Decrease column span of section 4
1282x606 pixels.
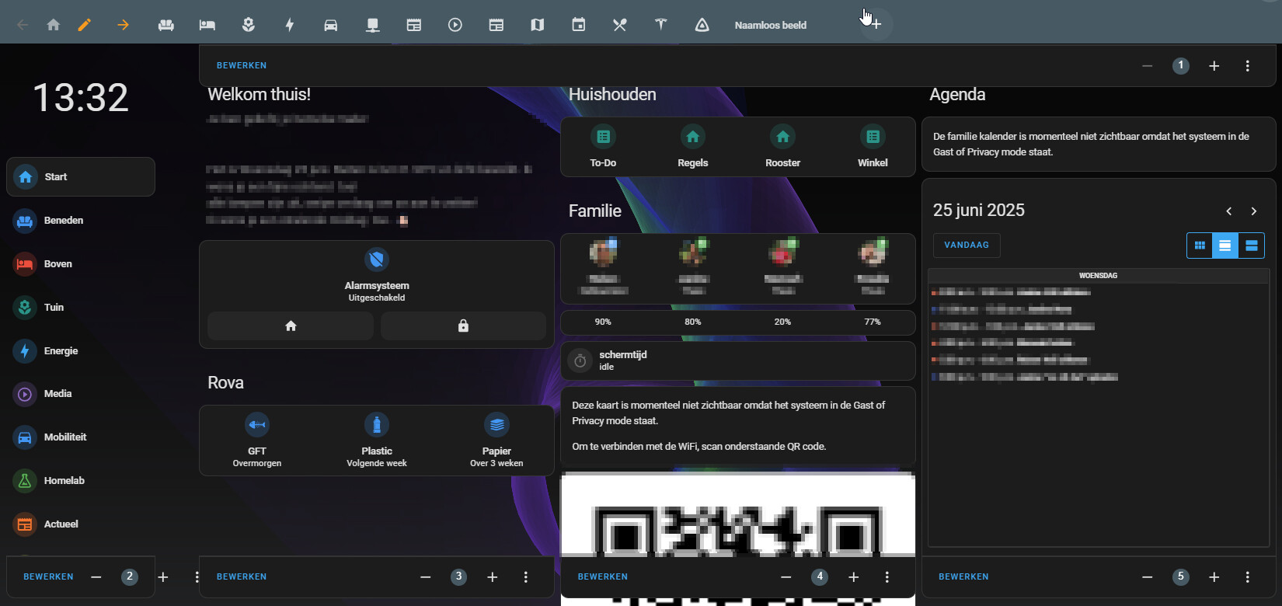click(786, 577)
